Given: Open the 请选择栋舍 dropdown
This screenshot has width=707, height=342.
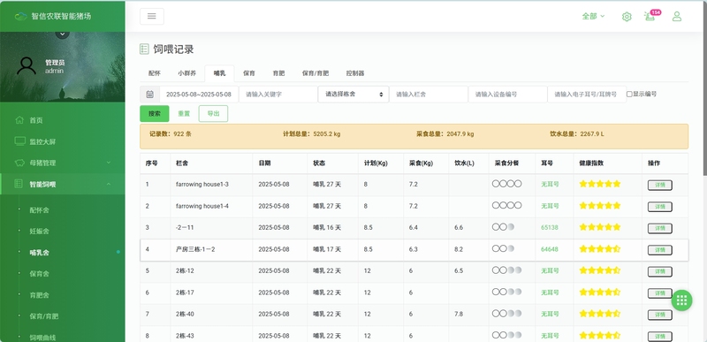Looking at the screenshot, I should point(353,95).
